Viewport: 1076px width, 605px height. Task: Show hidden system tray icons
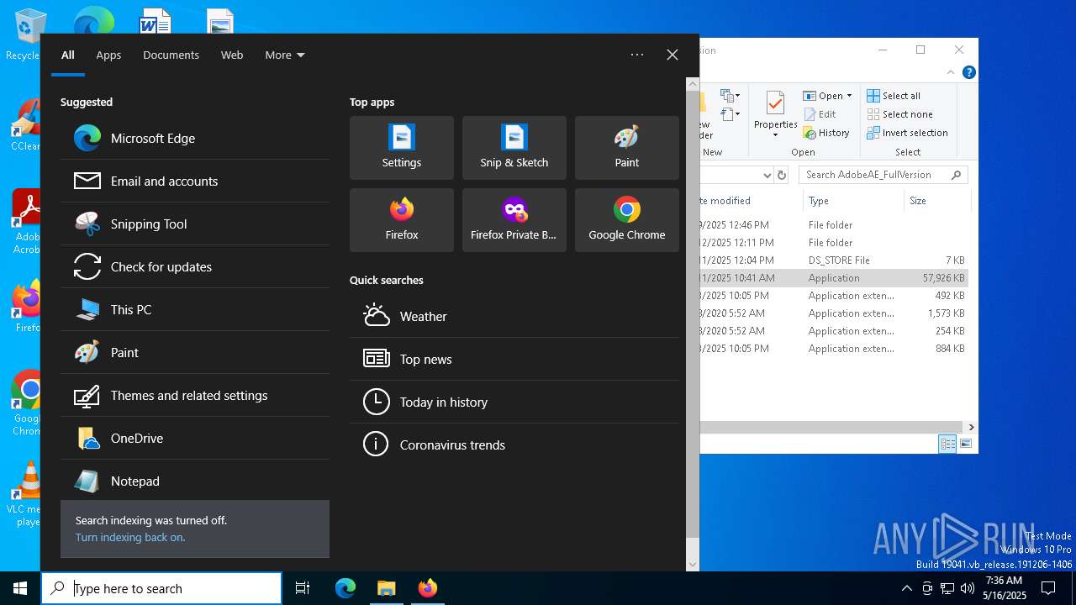click(906, 588)
